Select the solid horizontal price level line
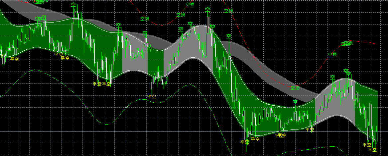 194,131
